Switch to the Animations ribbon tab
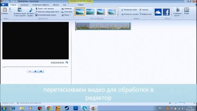197x111 pixels. pyautogui.click(x=24, y=5)
